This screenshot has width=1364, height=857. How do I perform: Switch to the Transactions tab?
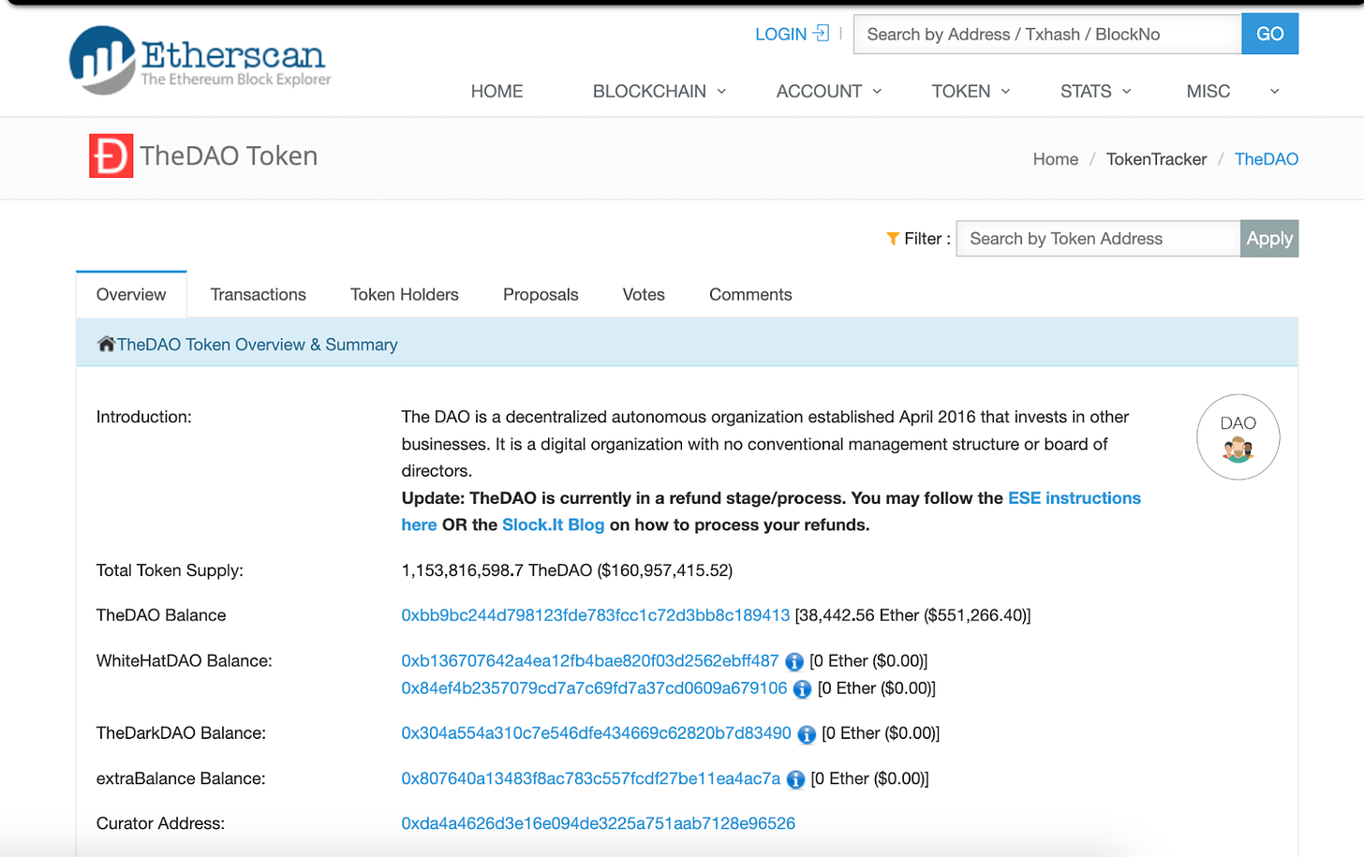click(259, 294)
